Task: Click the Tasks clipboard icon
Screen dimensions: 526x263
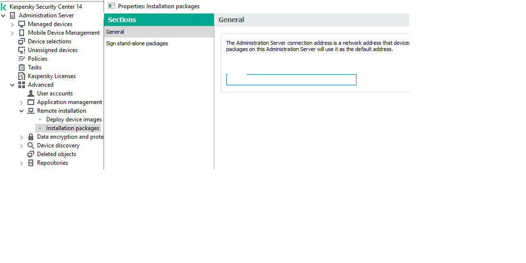Action: [22, 67]
